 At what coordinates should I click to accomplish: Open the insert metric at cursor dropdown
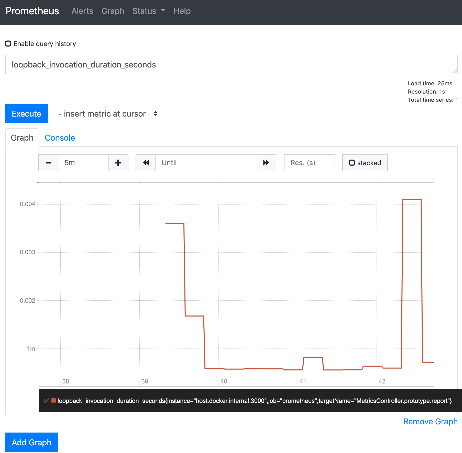click(108, 114)
